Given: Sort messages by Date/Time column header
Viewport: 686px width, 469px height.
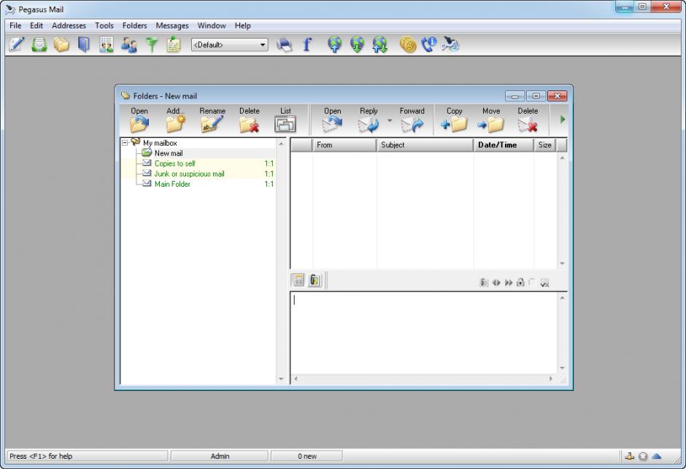Looking at the screenshot, I should click(504, 144).
